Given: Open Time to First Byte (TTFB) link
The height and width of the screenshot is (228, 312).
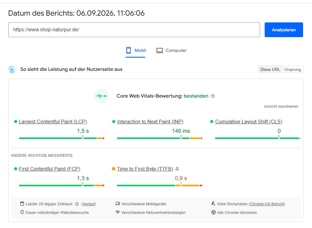Looking at the screenshot, I should [145, 169].
